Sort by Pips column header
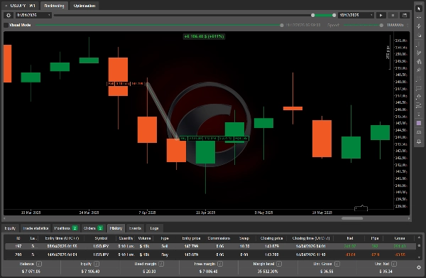The width and height of the screenshot is (426, 278). [x=375, y=238]
